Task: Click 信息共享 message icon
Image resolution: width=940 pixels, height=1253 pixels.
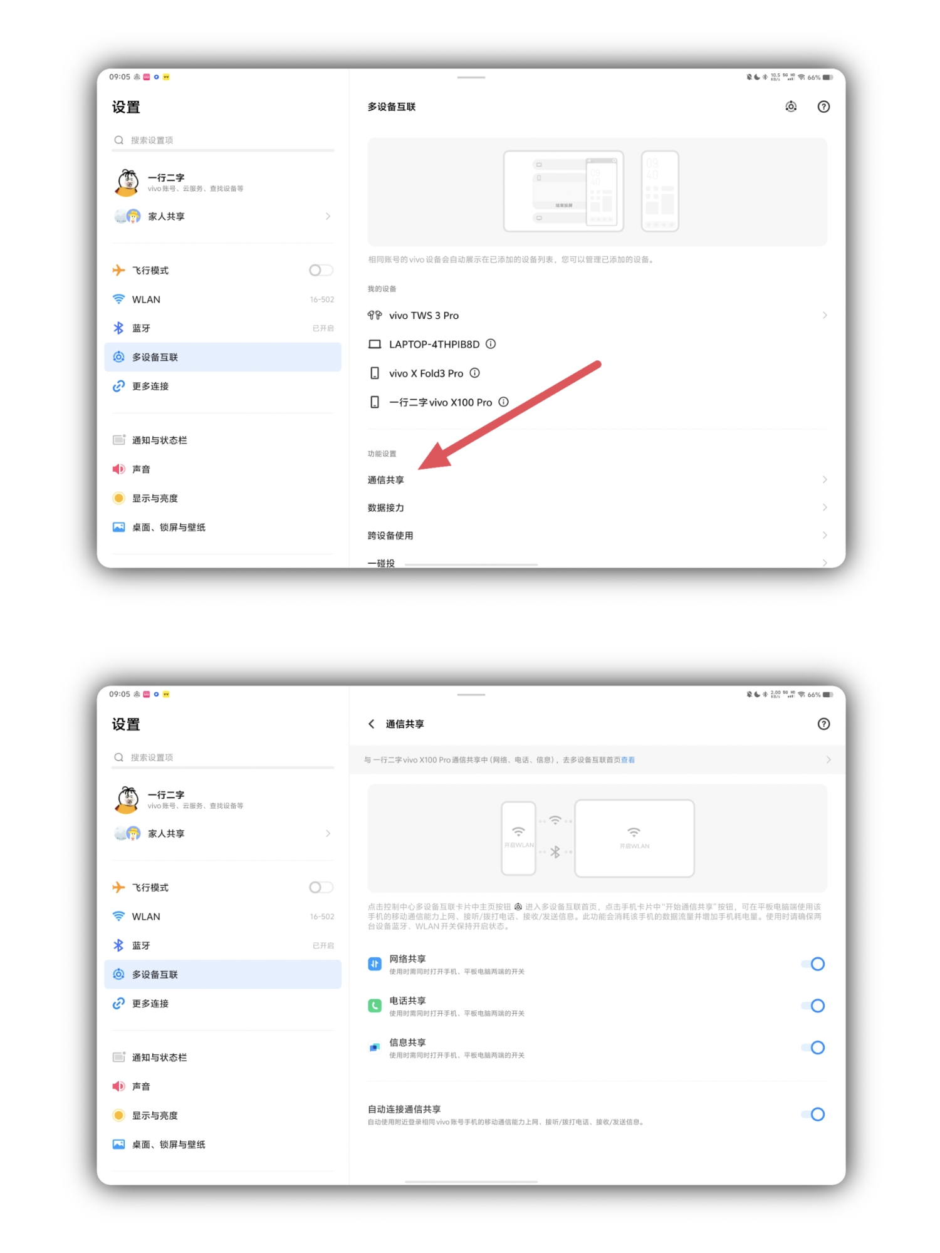Action: [374, 1047]
